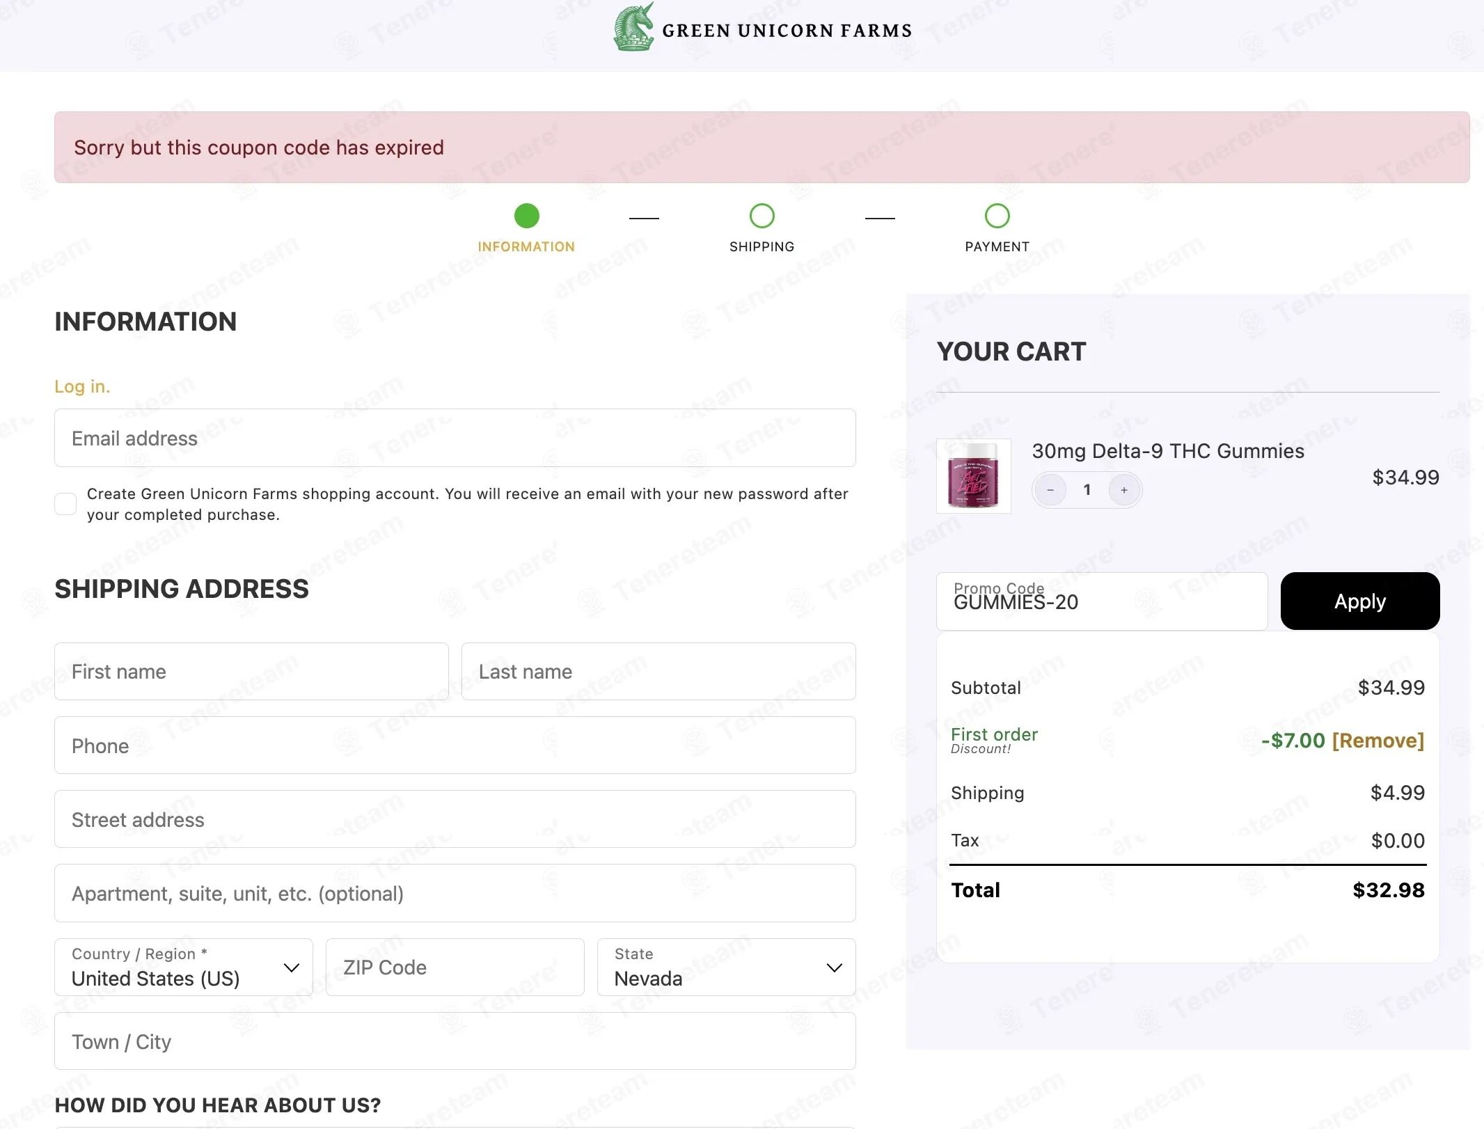Select the $34.99 subtotal value

[1391, 688]
